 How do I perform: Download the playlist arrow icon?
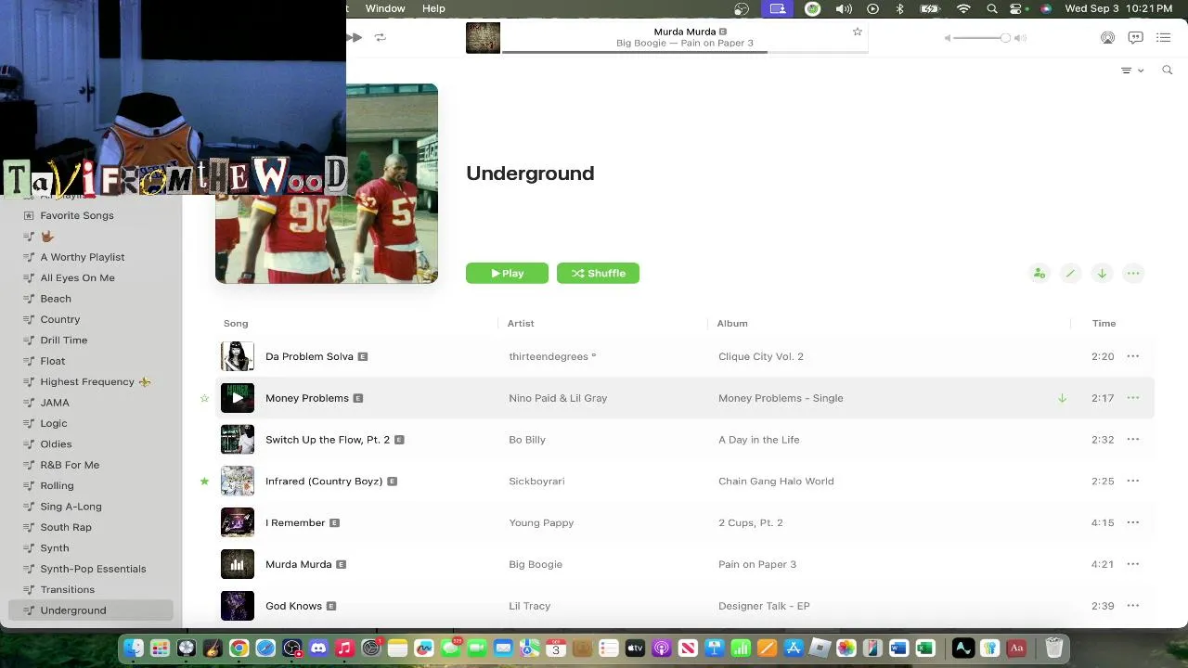(1102, 274)
